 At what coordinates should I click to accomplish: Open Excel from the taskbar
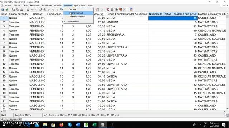94,125
